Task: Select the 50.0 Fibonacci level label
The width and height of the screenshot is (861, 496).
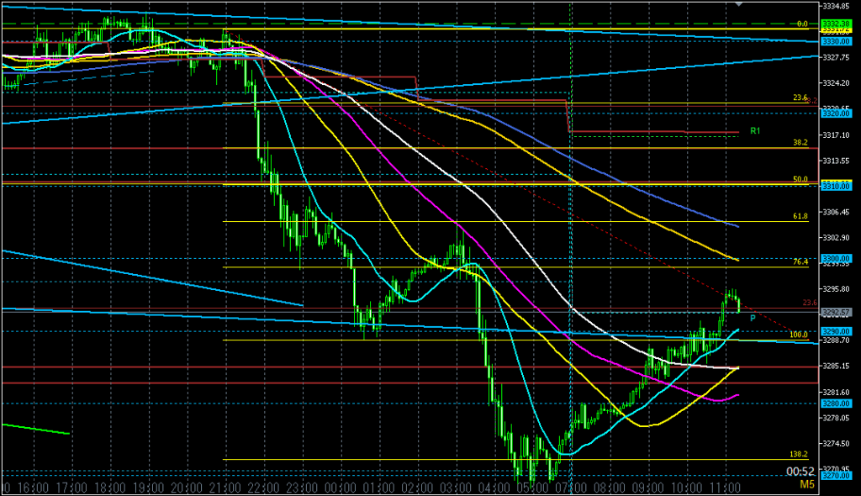Action: (x=800, y=180)
